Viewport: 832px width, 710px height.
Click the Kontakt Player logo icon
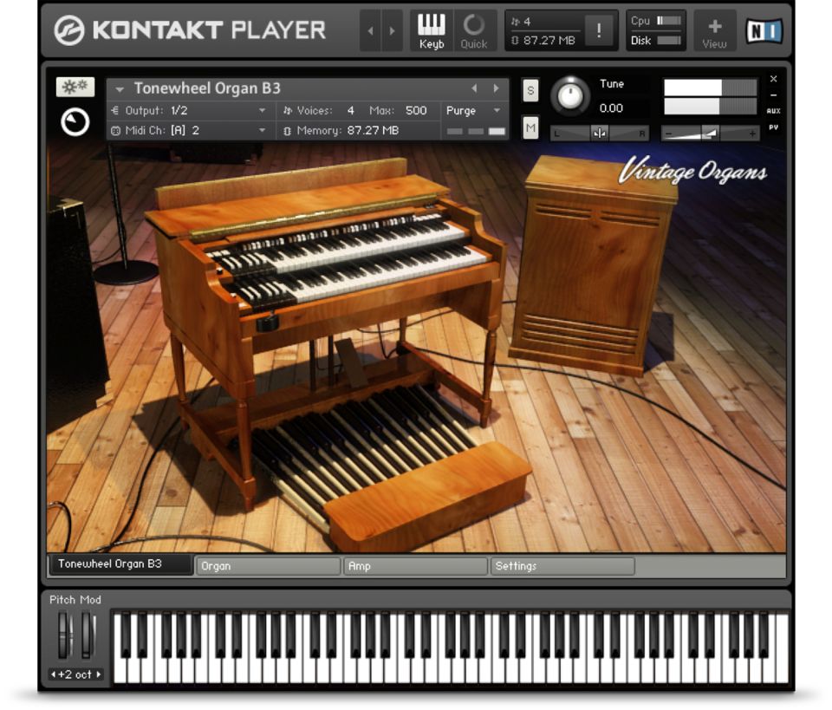point(70,30)
